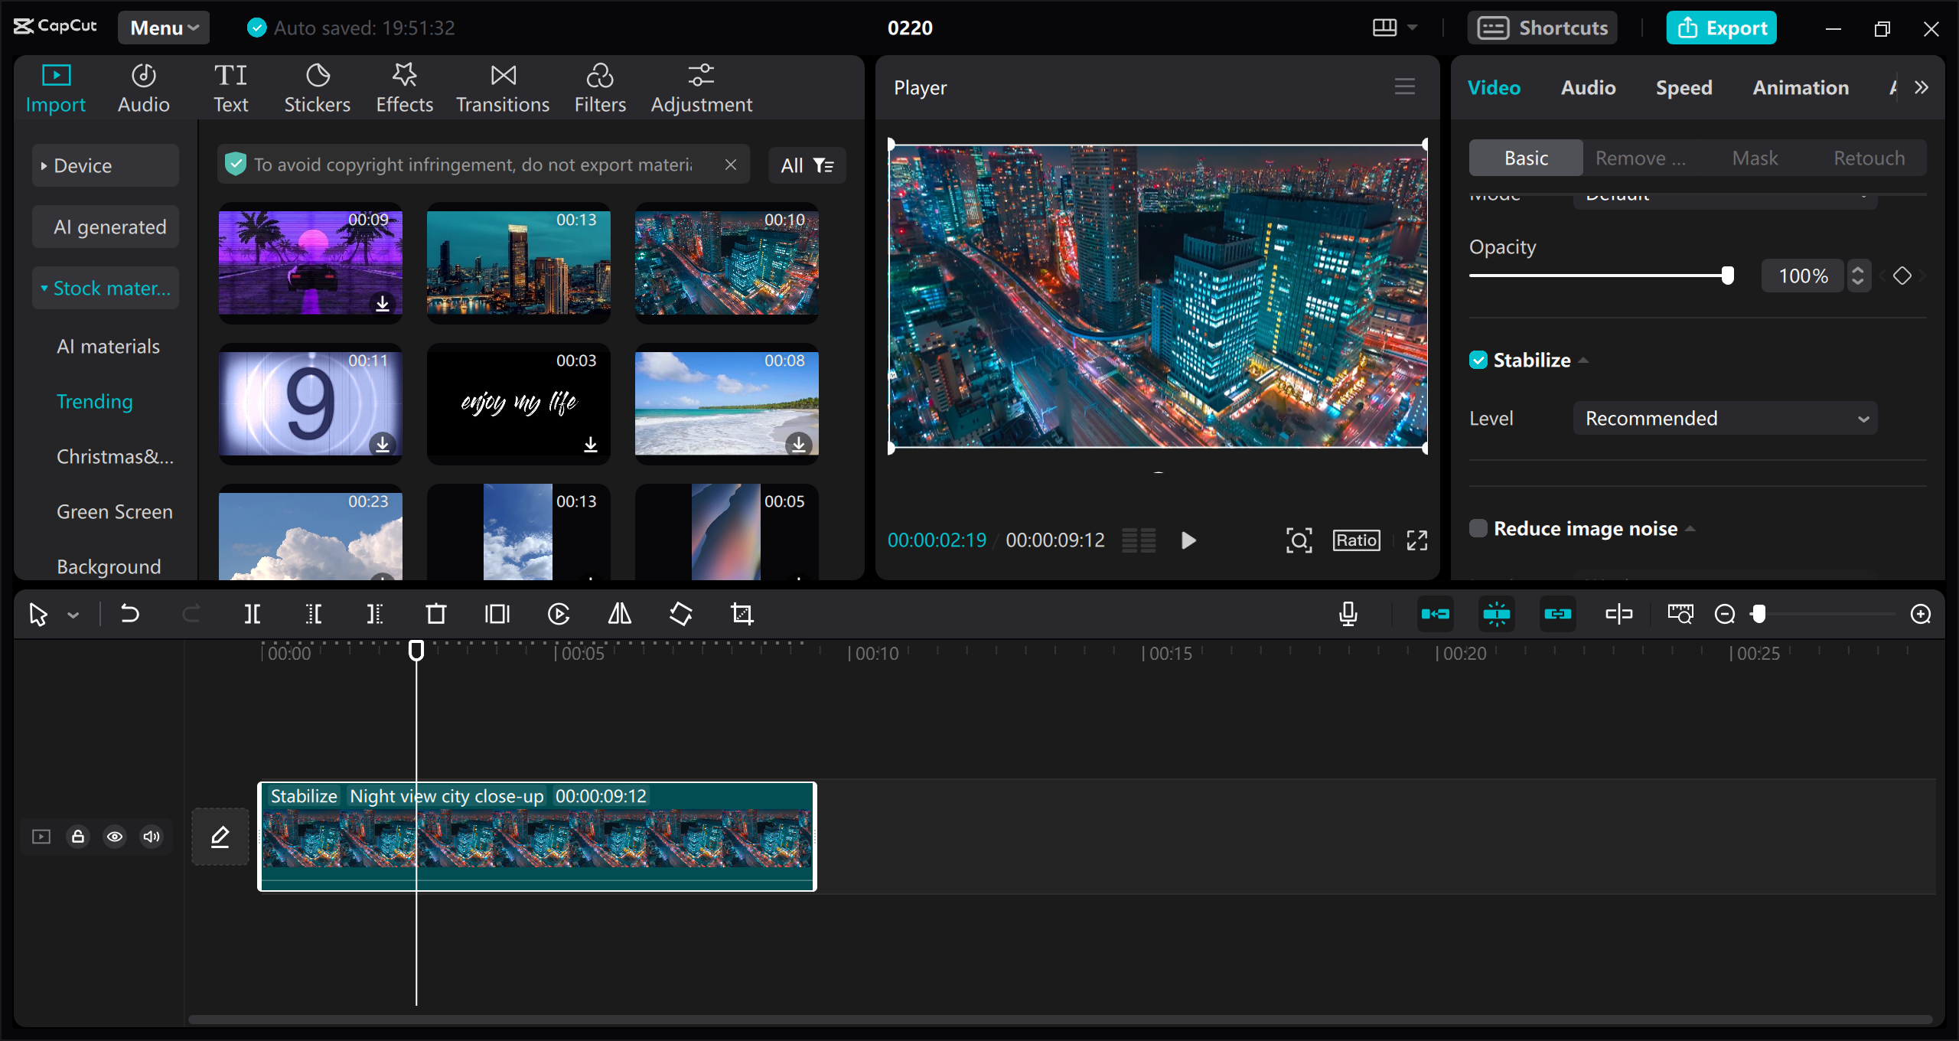Switch to the Speed tab in the right panel

1684,87
